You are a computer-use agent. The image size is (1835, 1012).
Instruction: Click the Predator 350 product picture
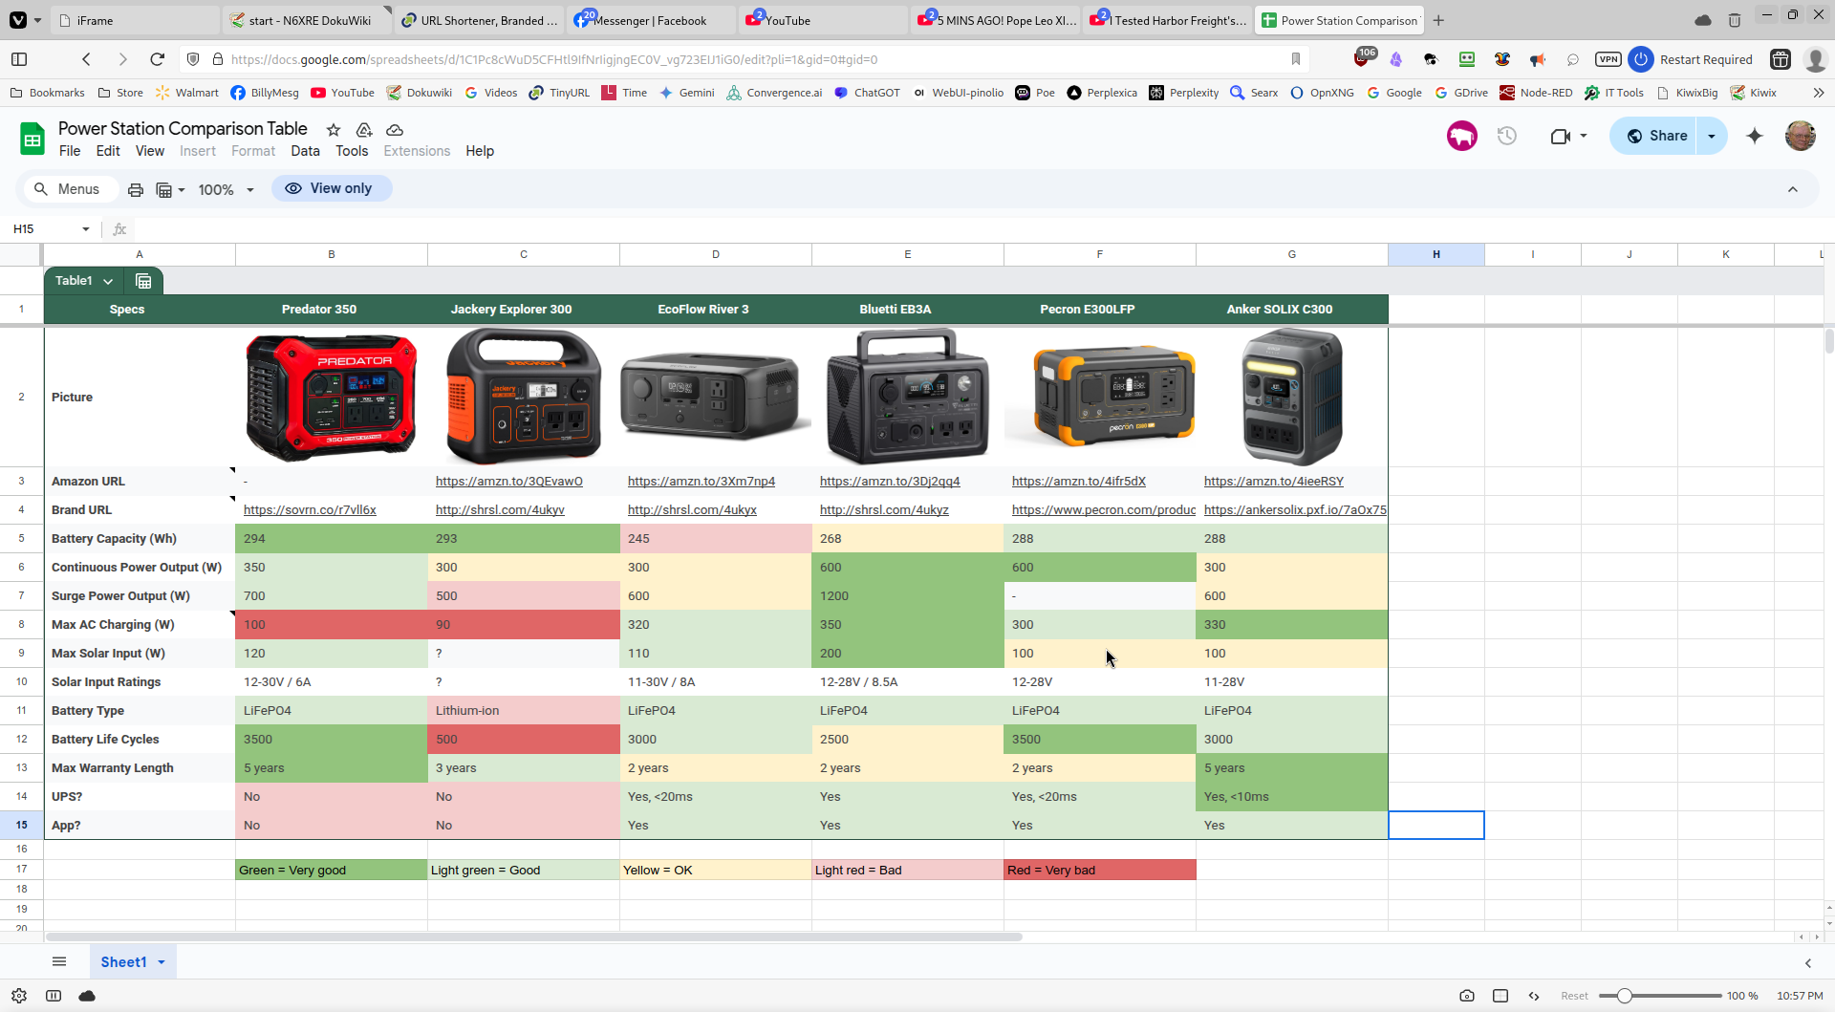(x=331, y=398)
